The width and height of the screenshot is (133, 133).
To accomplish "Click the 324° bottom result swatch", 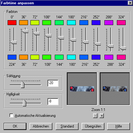I will tap(121, 57).
